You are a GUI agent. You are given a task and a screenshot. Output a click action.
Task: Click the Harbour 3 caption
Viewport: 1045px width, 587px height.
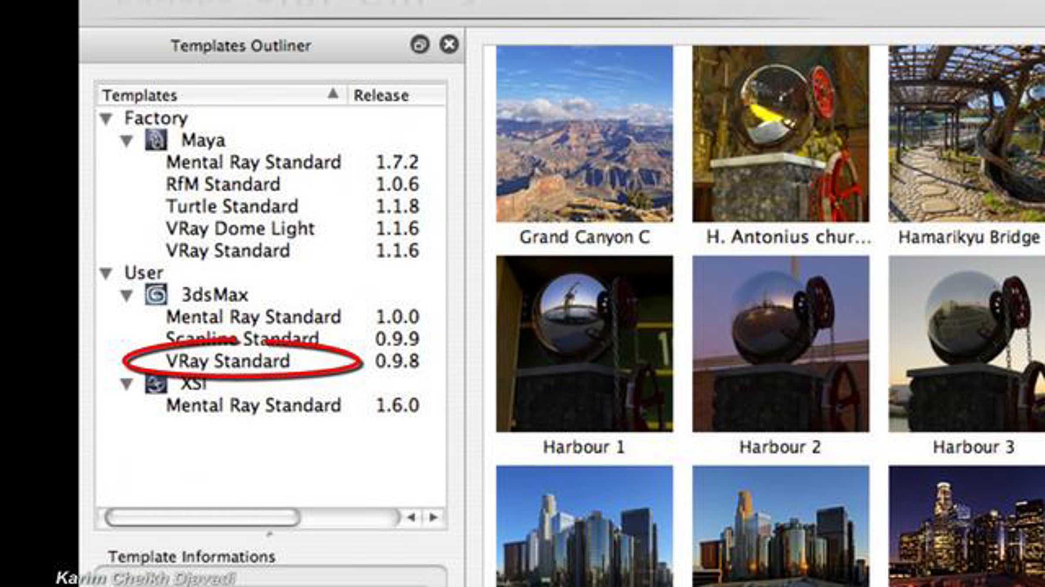[x=974, y=447]
